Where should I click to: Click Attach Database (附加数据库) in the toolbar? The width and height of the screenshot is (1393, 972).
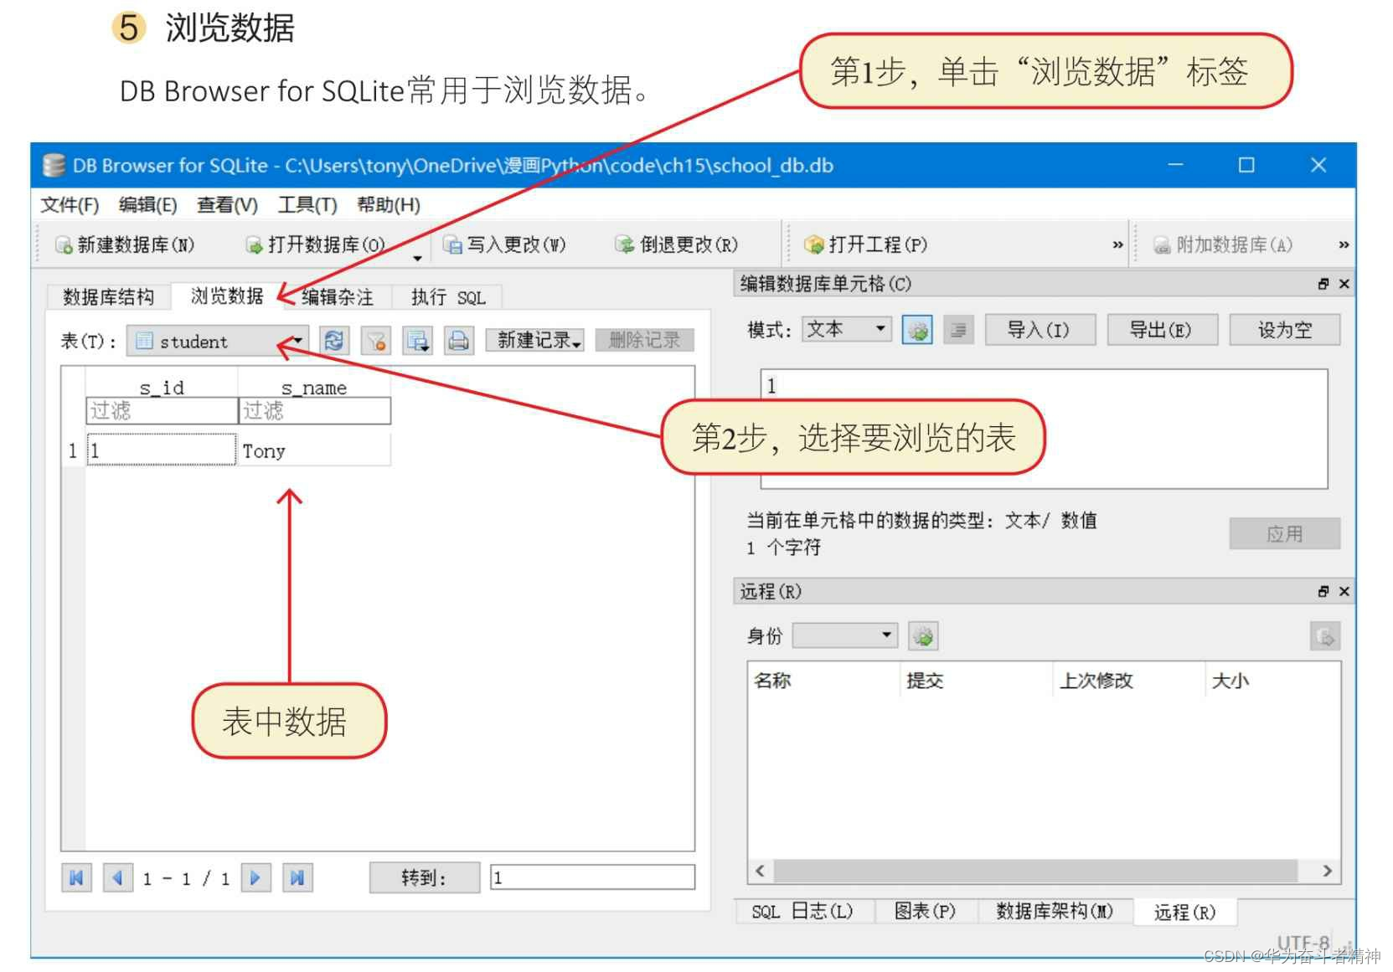[1223, 244]
